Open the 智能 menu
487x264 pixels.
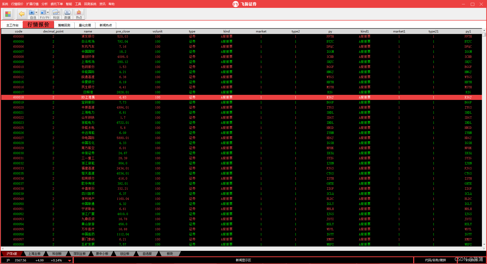click(69, 4)
